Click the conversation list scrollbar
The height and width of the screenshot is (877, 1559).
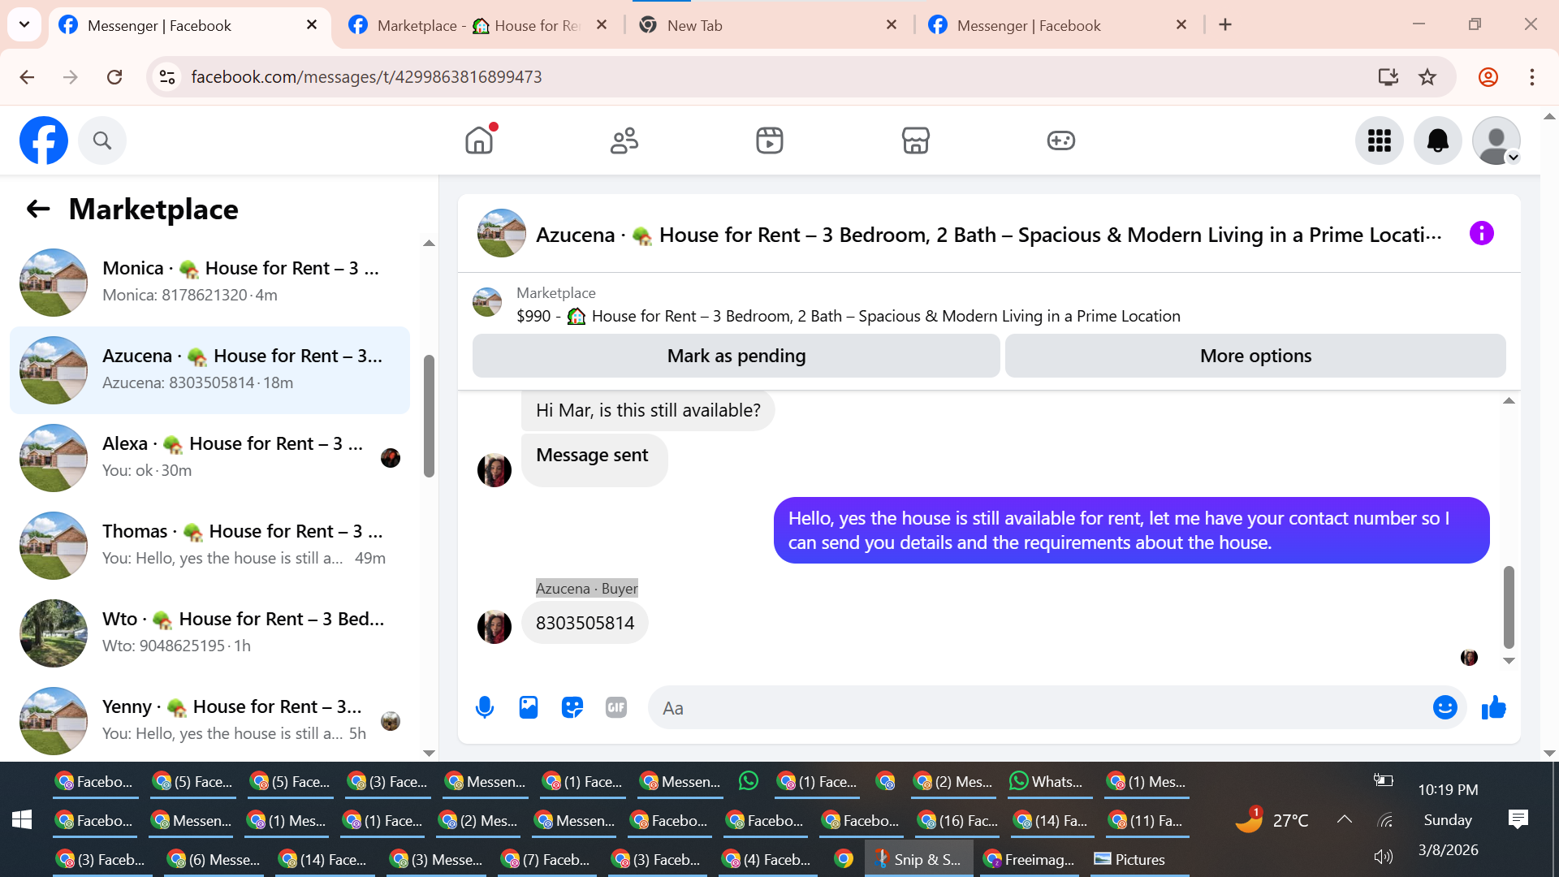click(429, 414)
